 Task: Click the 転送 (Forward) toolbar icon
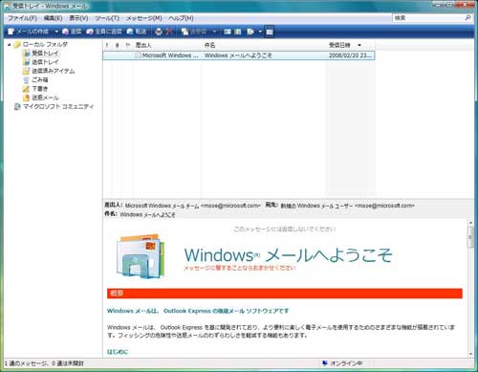pos(137,32)
